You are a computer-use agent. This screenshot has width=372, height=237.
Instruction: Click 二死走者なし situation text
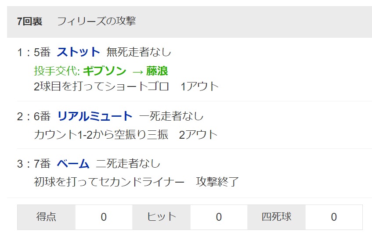click(x=128, y=164)
